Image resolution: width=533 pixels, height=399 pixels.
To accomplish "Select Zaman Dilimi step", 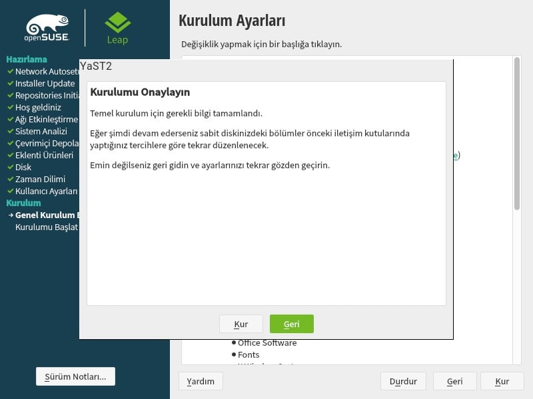I will point(40,179).
